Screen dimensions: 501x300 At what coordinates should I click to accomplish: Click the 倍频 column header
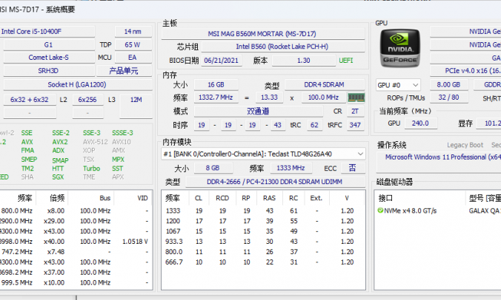52,198
